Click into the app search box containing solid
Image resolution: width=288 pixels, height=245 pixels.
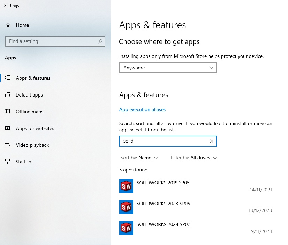[168, 141]
